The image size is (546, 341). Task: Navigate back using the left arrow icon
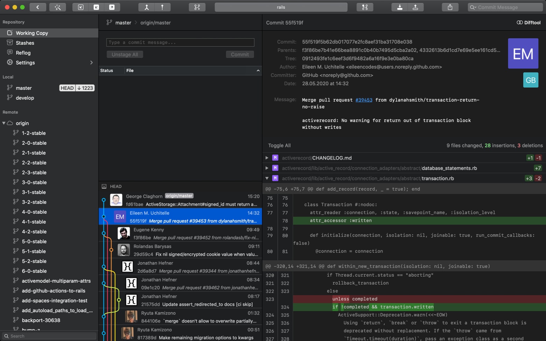(x=38, y=7)
